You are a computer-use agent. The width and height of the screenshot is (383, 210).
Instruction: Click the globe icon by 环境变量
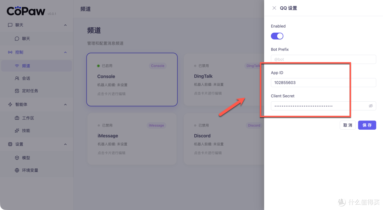(17, 170)
